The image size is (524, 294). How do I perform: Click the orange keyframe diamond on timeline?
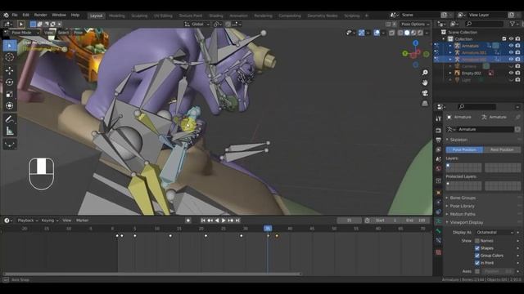click(x=277, y=236)
